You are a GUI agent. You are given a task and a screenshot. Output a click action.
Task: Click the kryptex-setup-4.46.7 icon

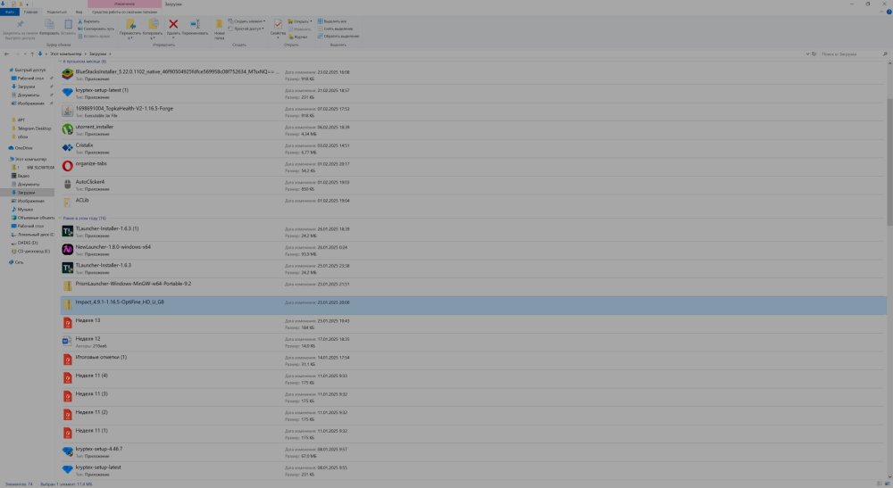67,451
